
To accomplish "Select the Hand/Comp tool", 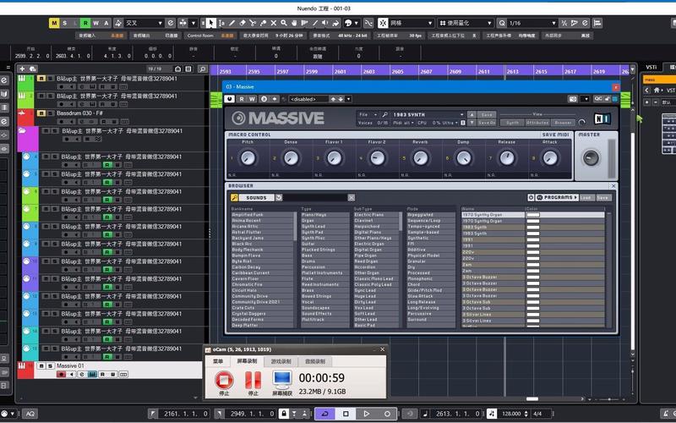I will pos(294,23).
